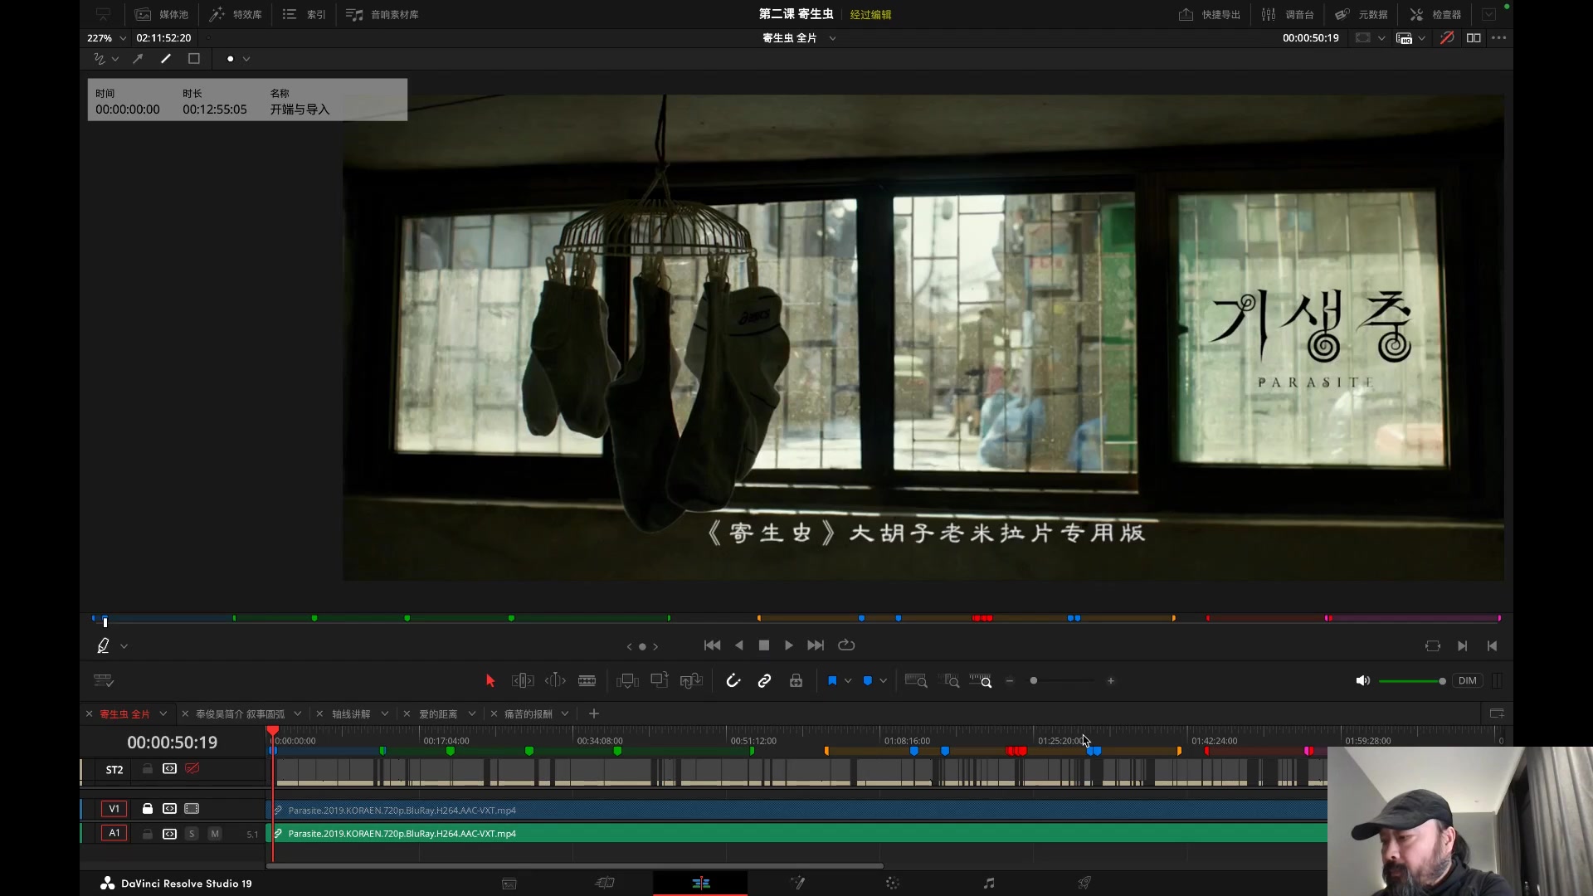Open 元数据 metadata panel

point(1362,14)
